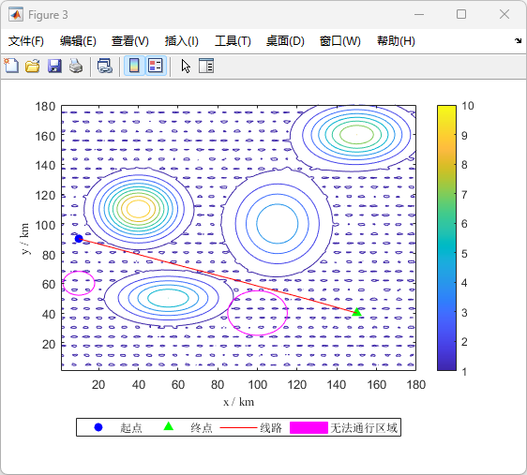Click the x-axis tick label 100
Screen dimensions: 527x475
coord(258,385)
